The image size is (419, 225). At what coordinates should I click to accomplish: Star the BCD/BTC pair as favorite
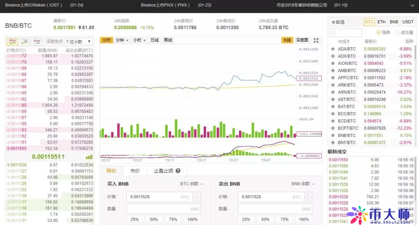click(x=333, y=121)
